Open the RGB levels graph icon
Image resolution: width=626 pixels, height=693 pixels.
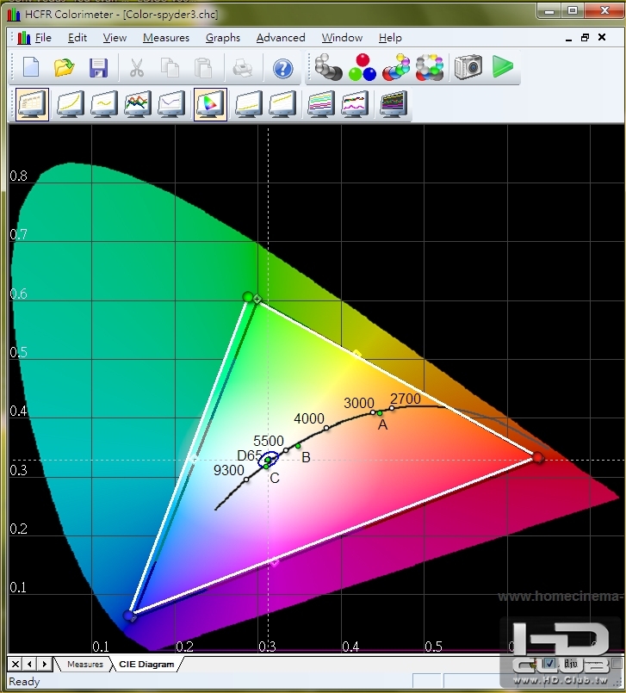[138, 104]
